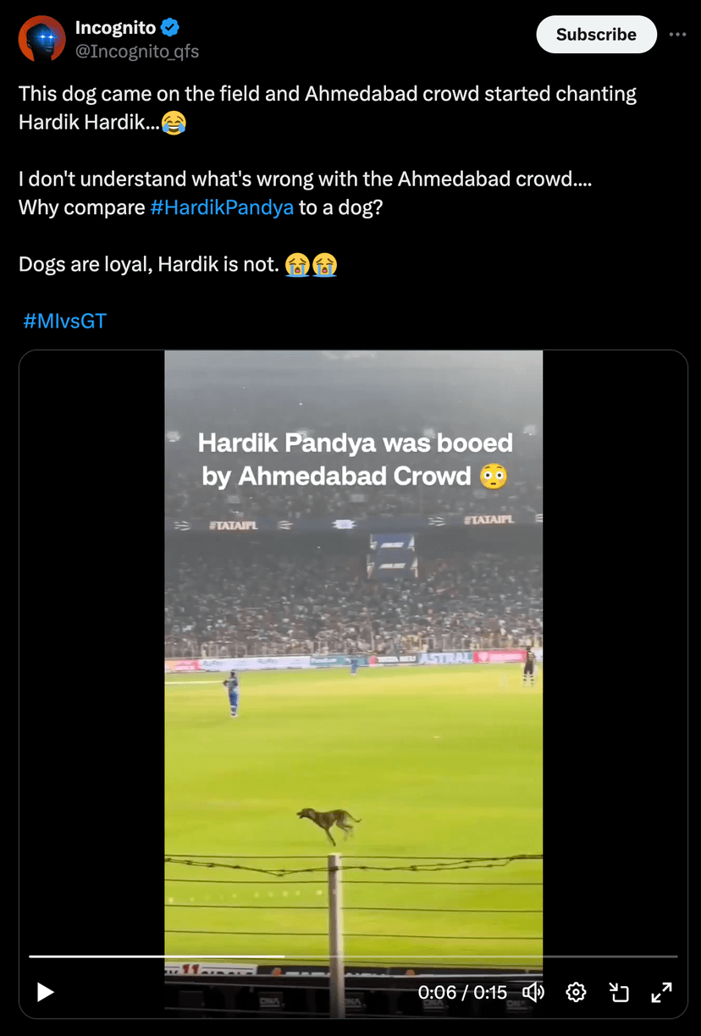Screen dimensions: 701x1036
Task: Open video settings gear
Action: click(x=576, y=992)
